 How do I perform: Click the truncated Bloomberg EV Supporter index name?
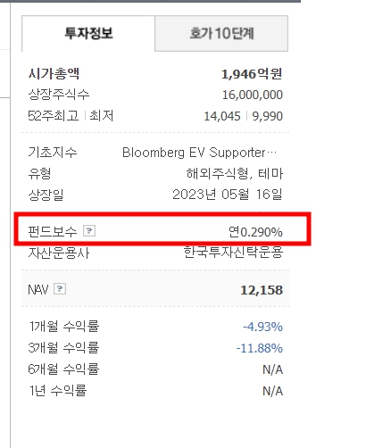[200, 153]
